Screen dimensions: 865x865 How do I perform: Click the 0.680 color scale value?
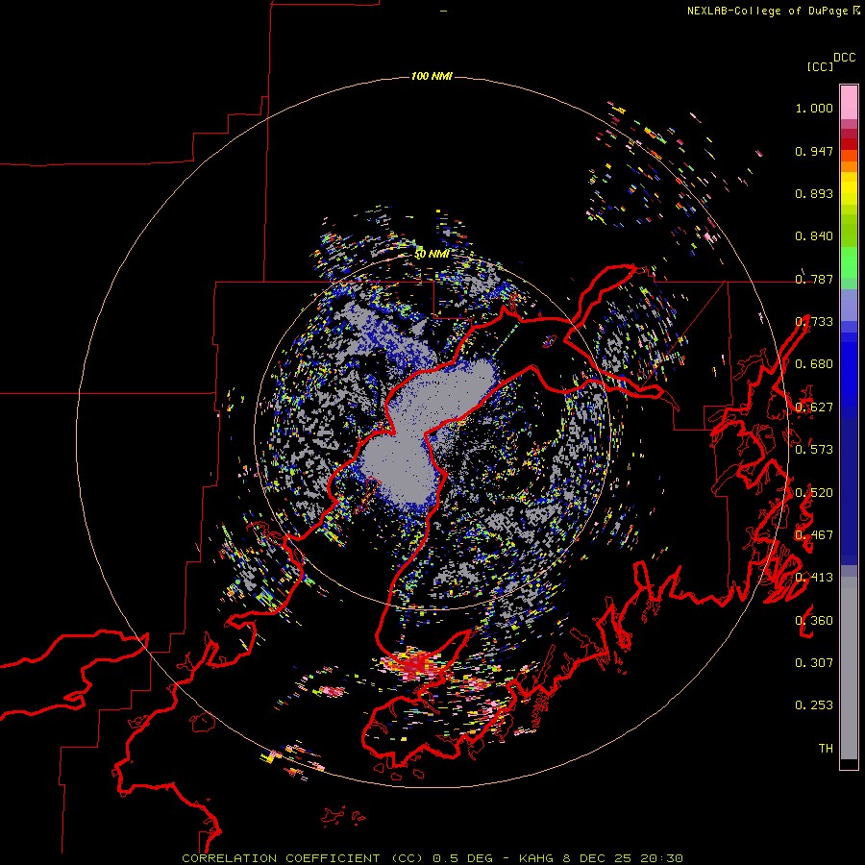coord(814,364)
